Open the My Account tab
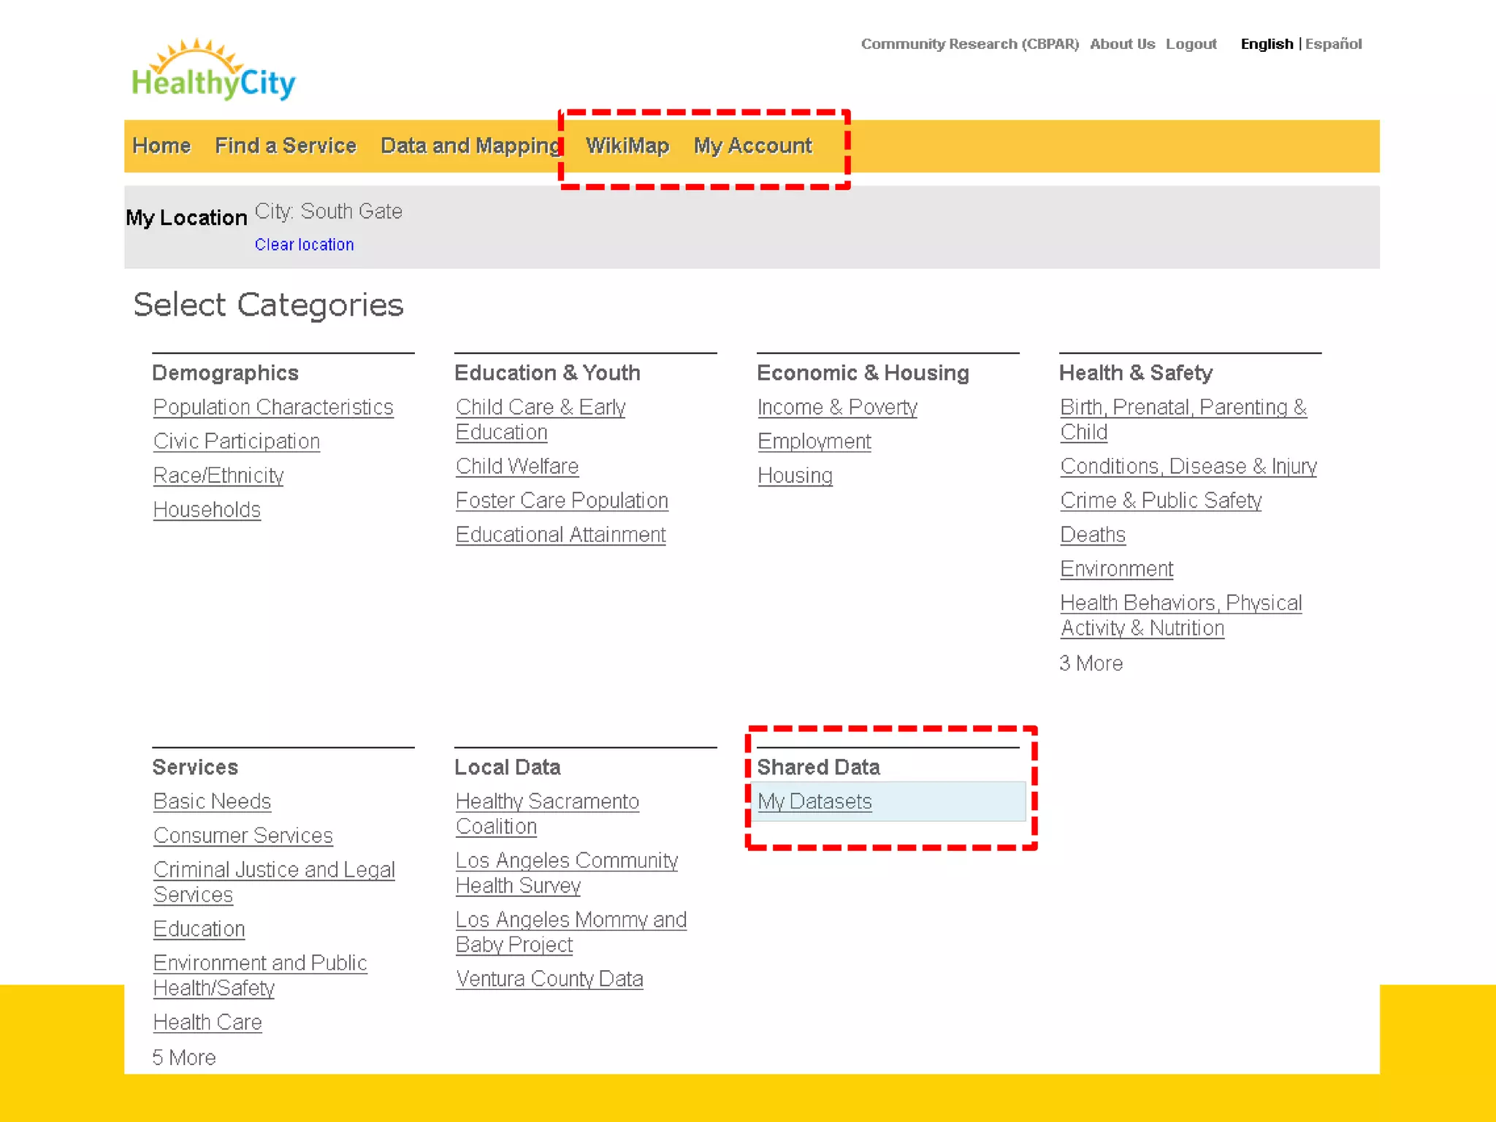This screenshot has height=1122, width=1496. coord(752,146)
